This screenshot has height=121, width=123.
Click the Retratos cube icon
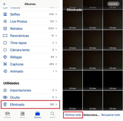tap(5, 29)
